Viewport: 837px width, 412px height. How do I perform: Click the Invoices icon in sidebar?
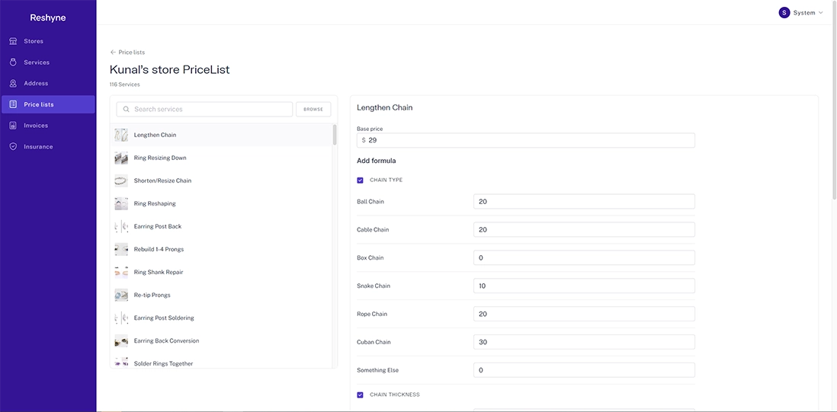tap(13, 126)
